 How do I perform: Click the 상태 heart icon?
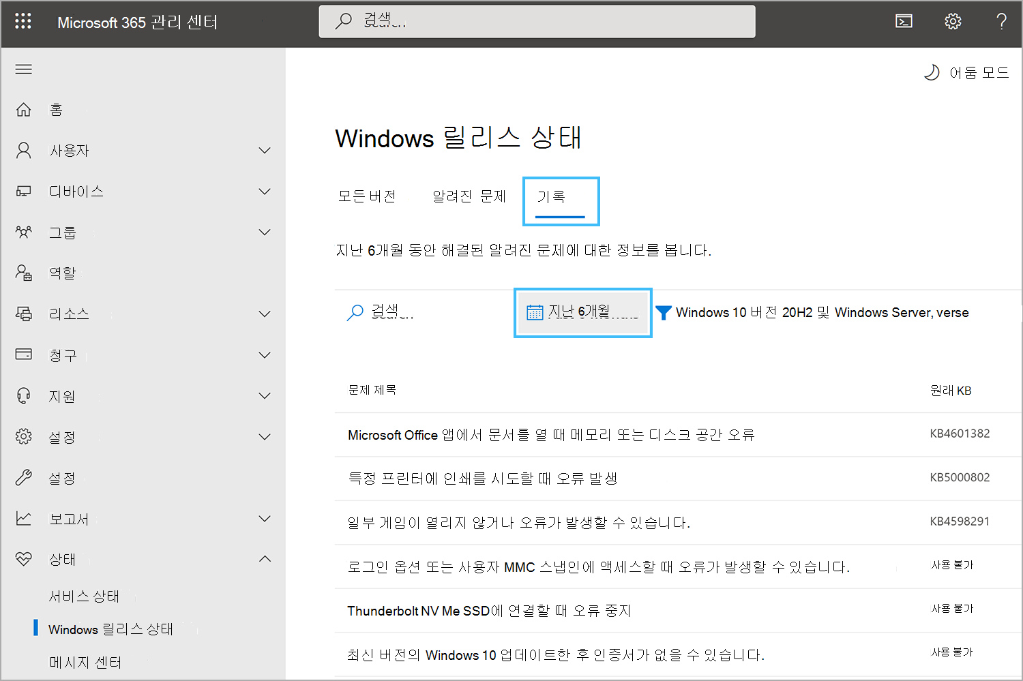coord(24,560)
